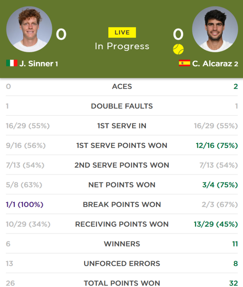
Task: Select the NET POINTS WON label
Action: [x=122, y=185]
